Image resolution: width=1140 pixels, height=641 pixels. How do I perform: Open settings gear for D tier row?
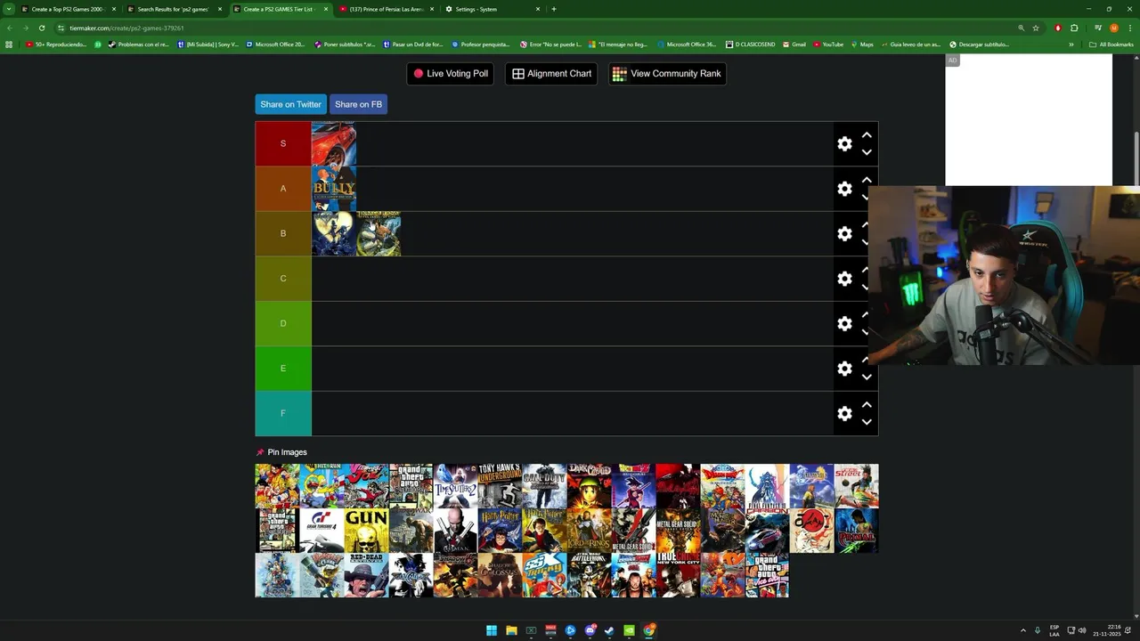coord(844,323)
